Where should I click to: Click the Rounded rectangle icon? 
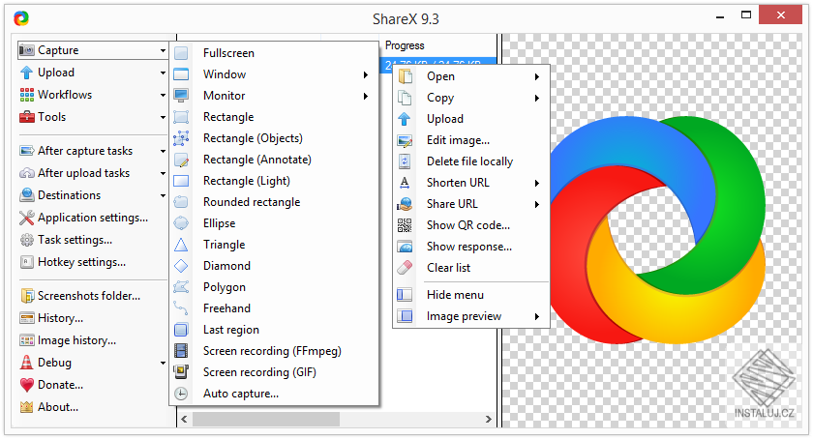tap(181, 202)
